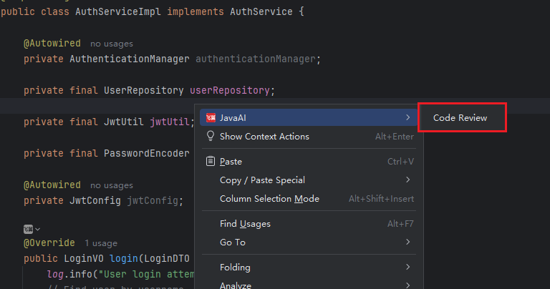Open the Analyze menu entry
Image resolution: width=550 pixels, height=289 pixels.
click(x=235, y=285)
